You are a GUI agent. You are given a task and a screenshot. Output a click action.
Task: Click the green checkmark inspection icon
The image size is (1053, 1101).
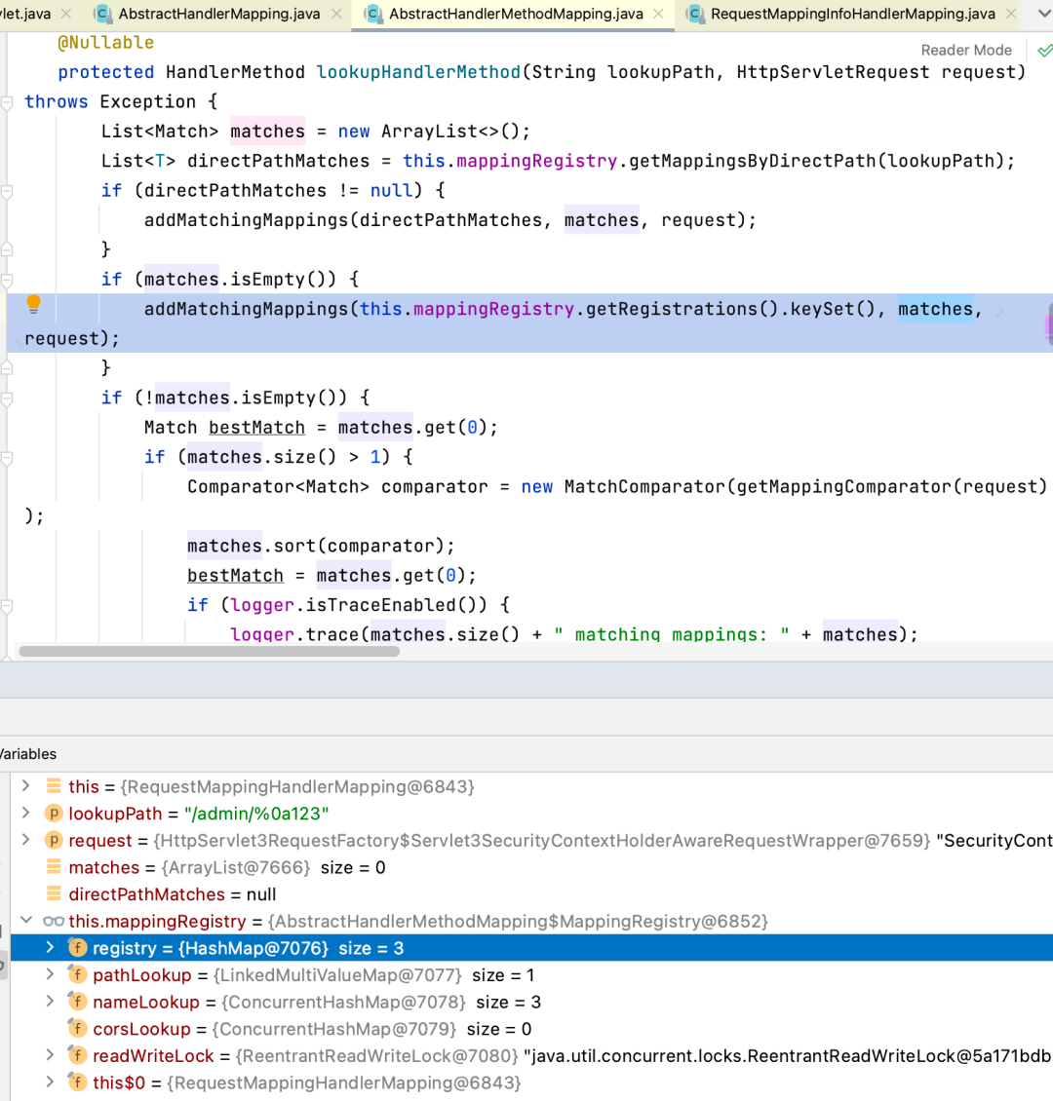tap(1044, 50)
